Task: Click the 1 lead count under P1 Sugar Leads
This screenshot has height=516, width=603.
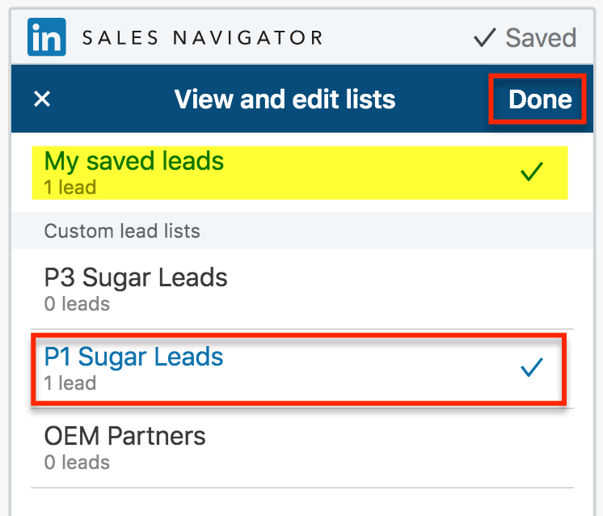Action: pos(70,383)
